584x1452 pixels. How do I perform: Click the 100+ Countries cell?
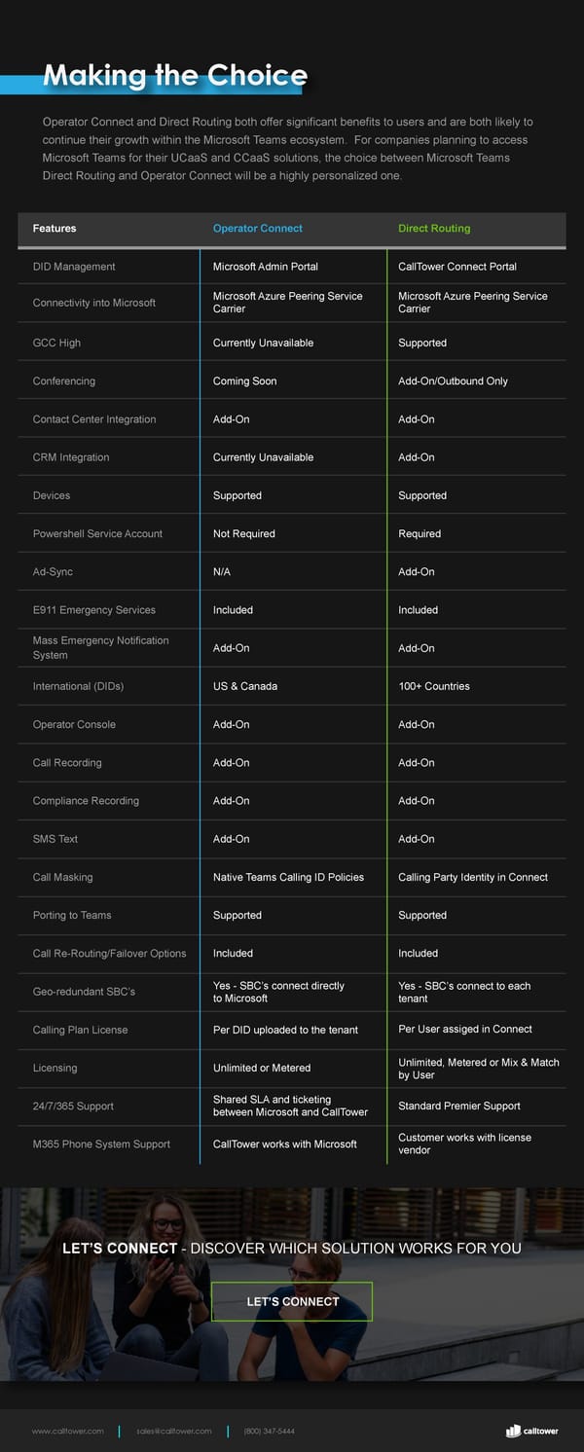pyautogui.click(x=434, y=686)
